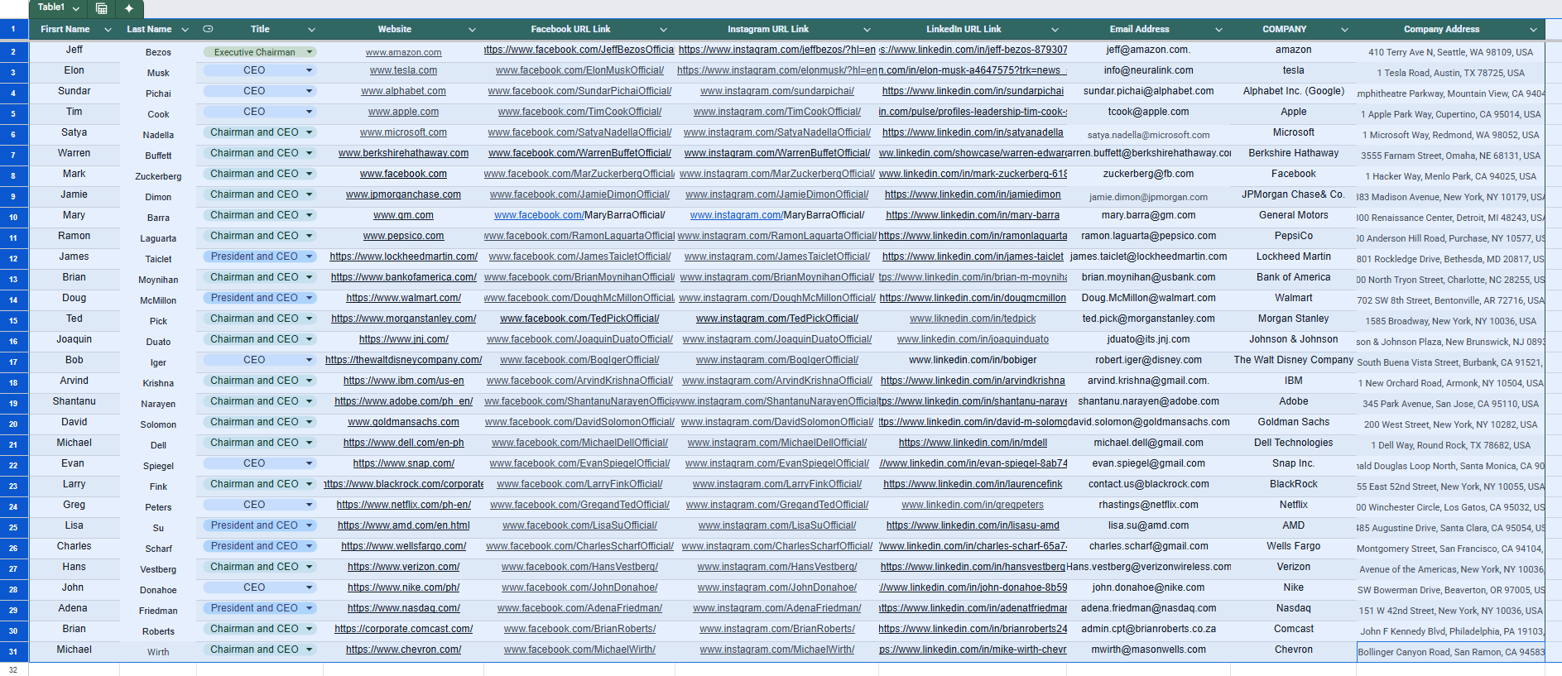This screenshot has height=676, width=1562.
Task: Open the www.microsoft.com website link
Action: (x=404, y=132)
